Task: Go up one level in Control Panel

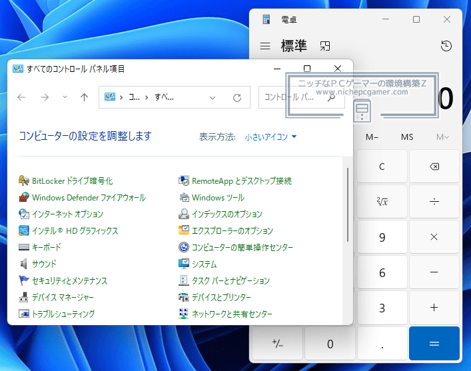Action: (84, 97)
